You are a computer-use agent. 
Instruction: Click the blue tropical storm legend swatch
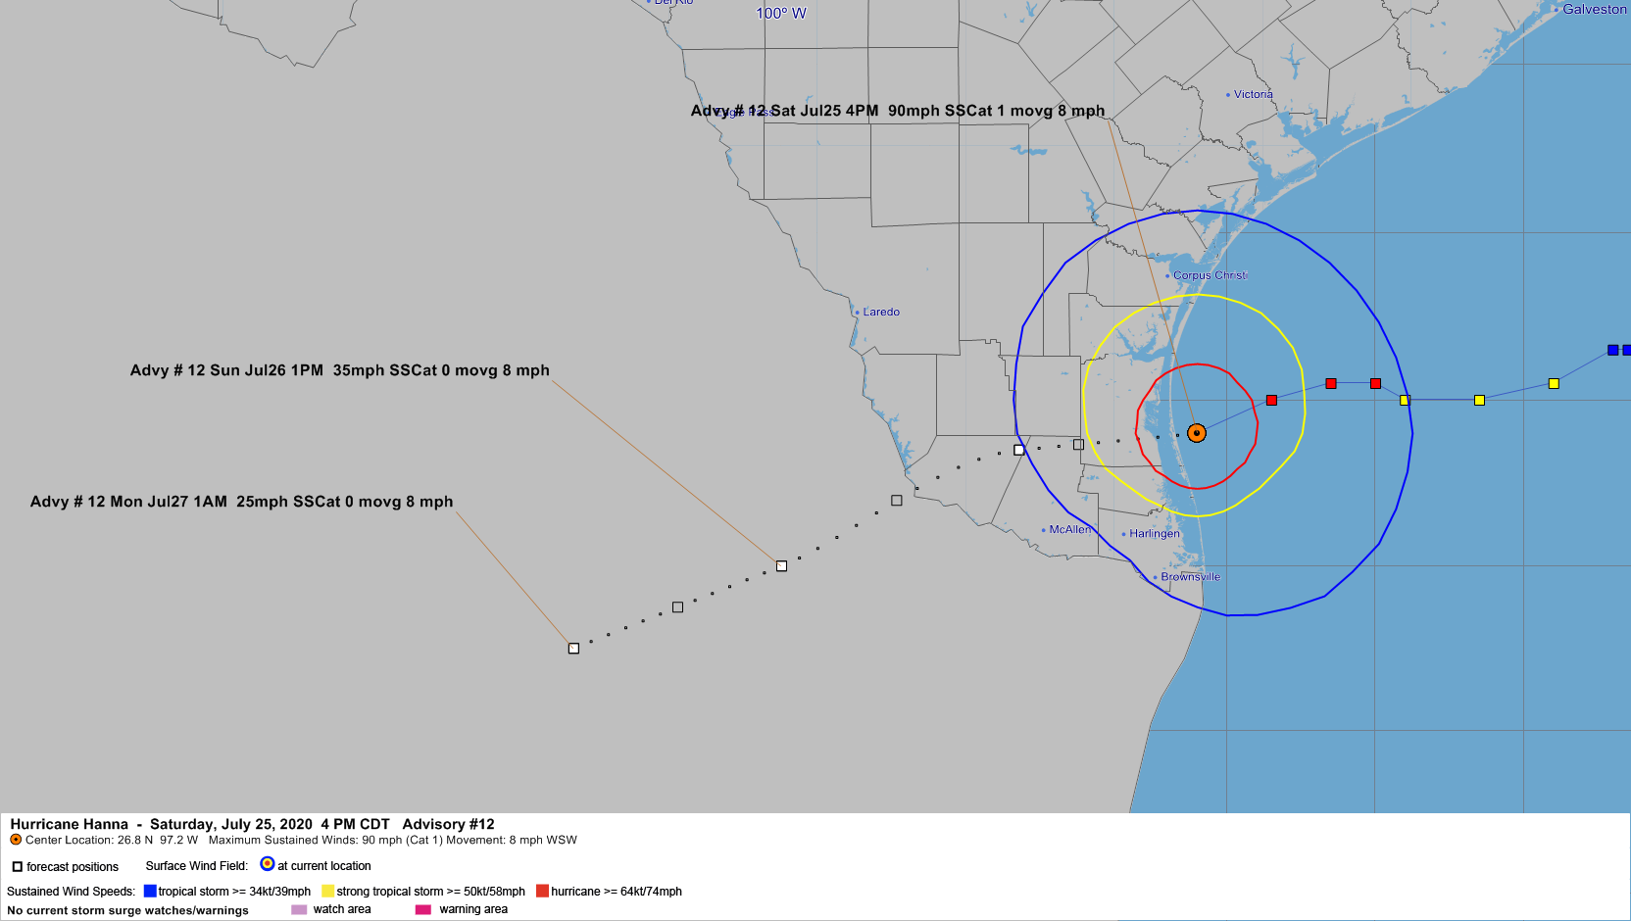point(150,891)
